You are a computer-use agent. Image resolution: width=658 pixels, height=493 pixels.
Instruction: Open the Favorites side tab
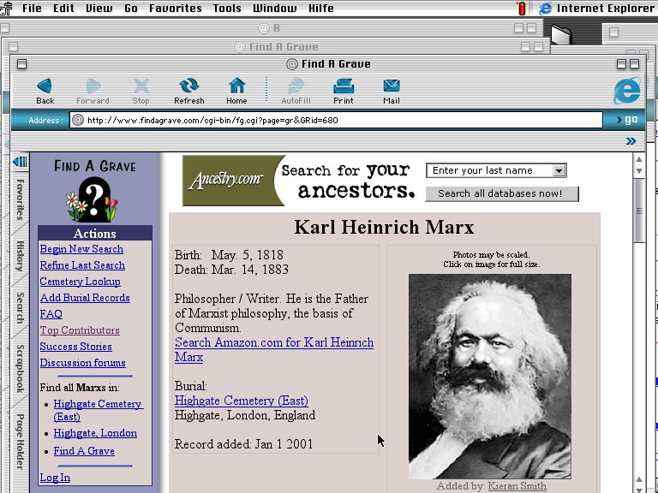(x=20, y=199)
